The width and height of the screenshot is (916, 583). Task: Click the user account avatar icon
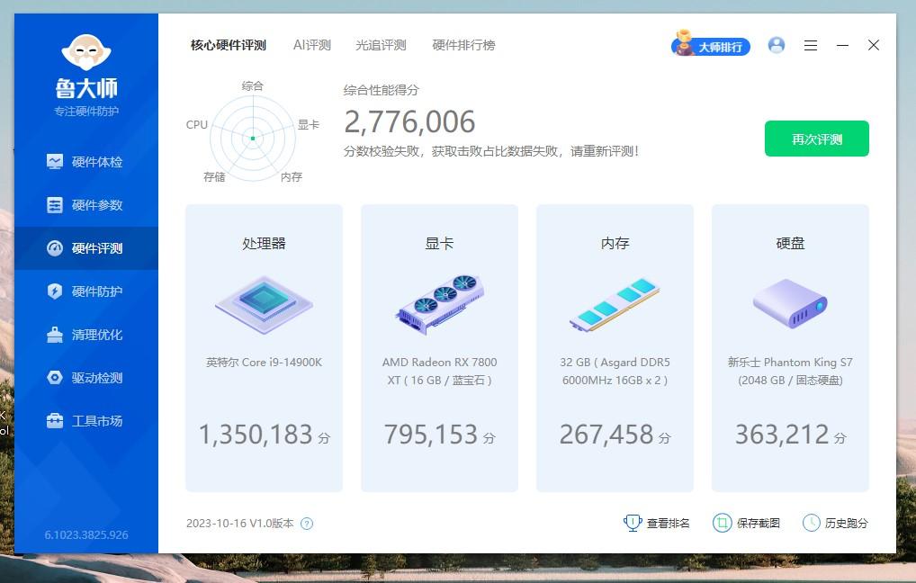coord(777,45)
